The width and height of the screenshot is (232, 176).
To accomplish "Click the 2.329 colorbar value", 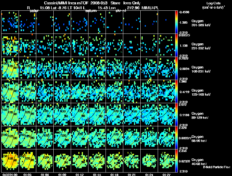I will [x=183, y=128].
